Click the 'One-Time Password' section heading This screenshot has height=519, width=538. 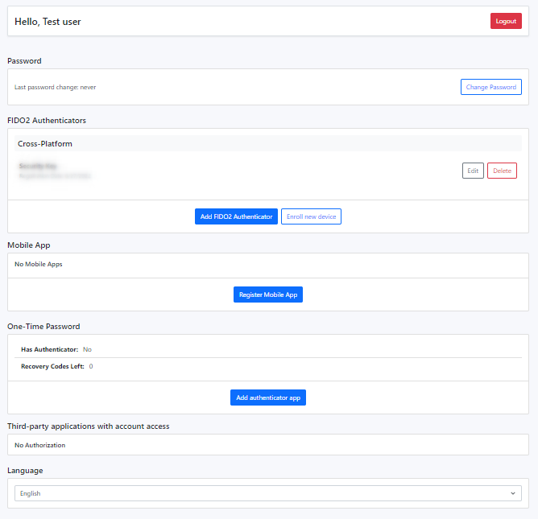(x=43, y=327)
